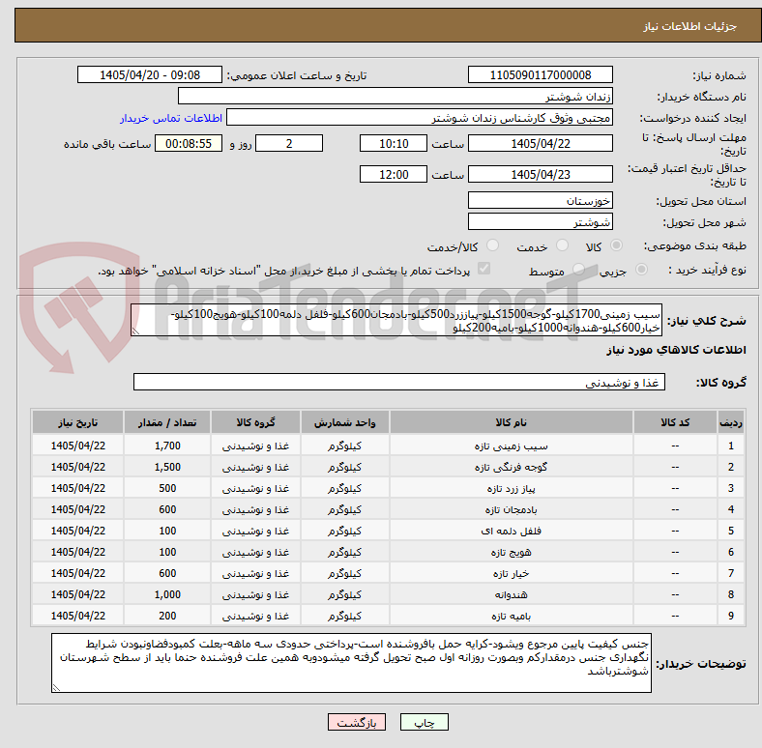Click the پیاز زرد تازه item name

(x=511, y=489)
